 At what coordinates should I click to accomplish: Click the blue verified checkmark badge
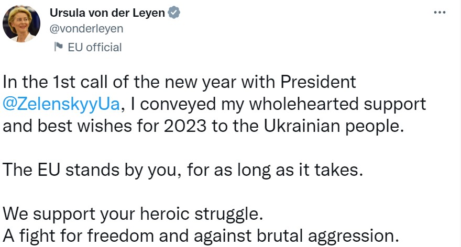pos(174,13)
